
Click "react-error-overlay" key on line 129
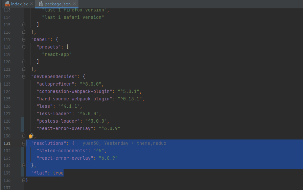pyautogui.click(x=65, y=129)
